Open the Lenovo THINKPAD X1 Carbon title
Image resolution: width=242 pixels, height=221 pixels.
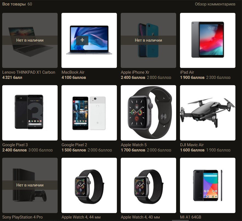29,72
